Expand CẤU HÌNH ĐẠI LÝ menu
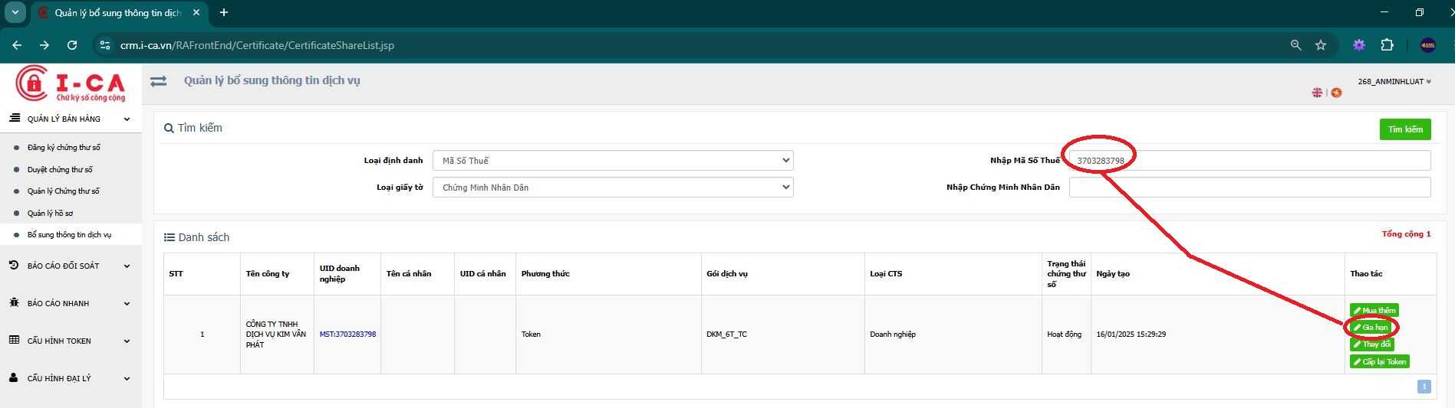Image resolution: width=1455 pixels, height=408 pixels. (x=71, y=378)
